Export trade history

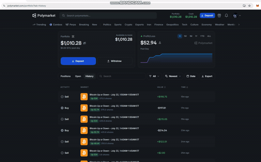pyautogui.click(x=207, y=76)
